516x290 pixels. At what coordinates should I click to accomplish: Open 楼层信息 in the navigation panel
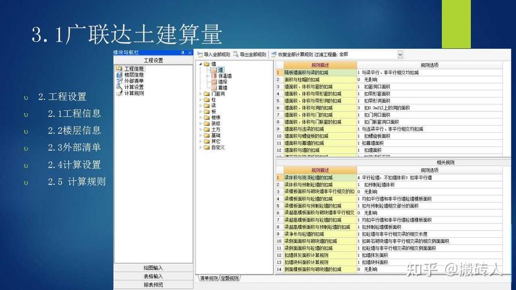pos(133,75)
